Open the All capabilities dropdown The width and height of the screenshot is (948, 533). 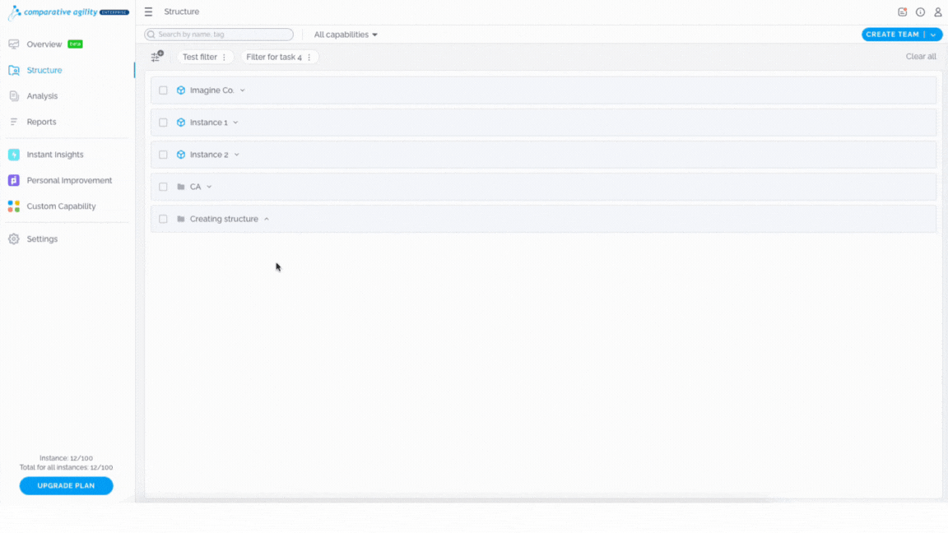click(x=346, y=35)
